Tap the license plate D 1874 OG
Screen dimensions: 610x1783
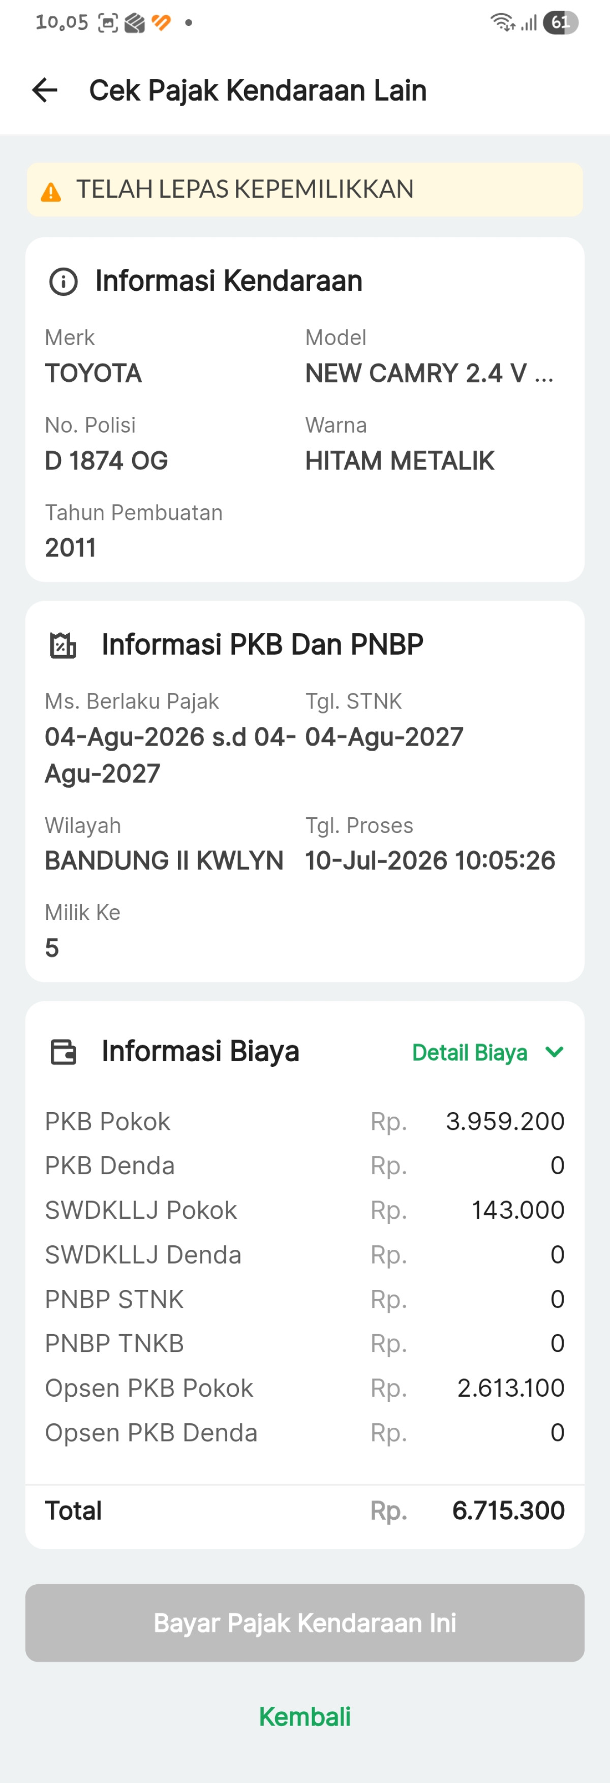pyautogui.click(x=107, y=460)
